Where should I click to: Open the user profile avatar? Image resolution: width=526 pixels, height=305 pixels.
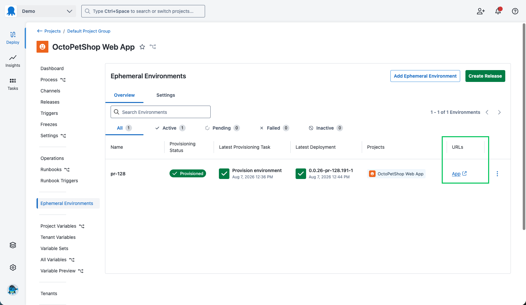[x=13, y=290]
